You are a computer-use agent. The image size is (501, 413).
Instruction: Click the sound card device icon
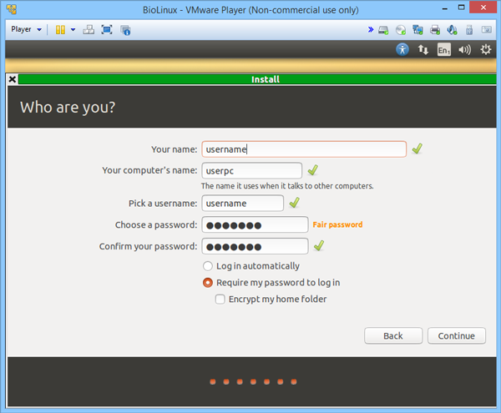tap(452, 30)
